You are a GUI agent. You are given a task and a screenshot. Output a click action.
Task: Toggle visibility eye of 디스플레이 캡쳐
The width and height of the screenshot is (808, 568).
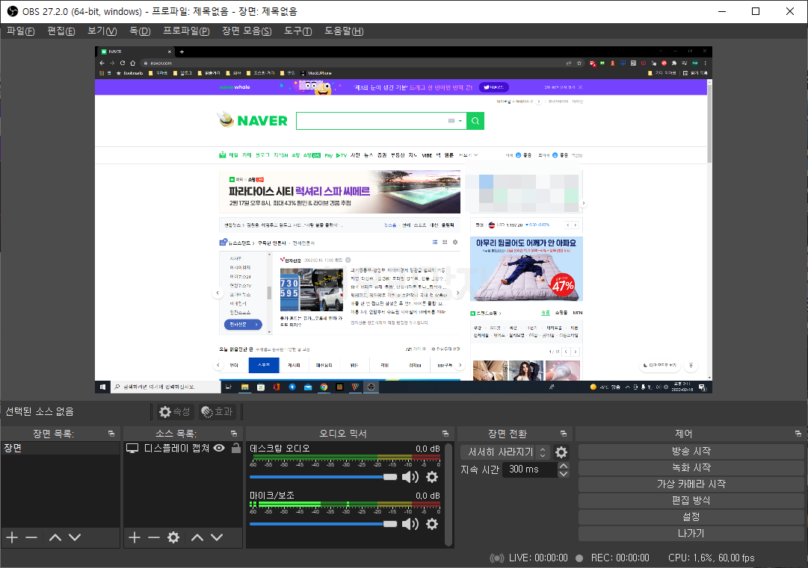[x=219, y=448]
